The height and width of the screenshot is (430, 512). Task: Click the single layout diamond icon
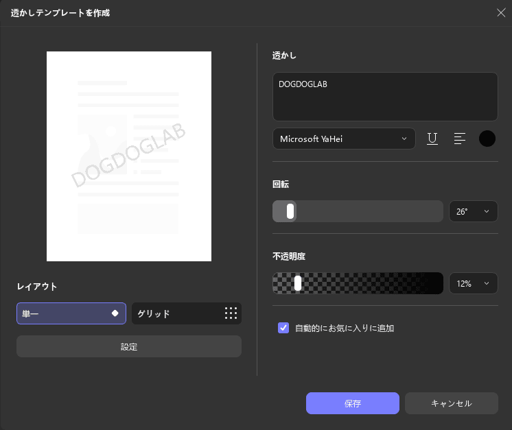point(115,313)
